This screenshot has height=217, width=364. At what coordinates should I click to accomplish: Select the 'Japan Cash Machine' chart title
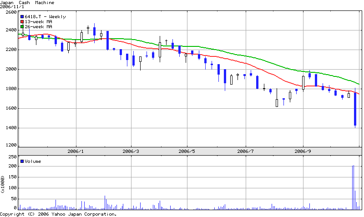coord(27,3)
